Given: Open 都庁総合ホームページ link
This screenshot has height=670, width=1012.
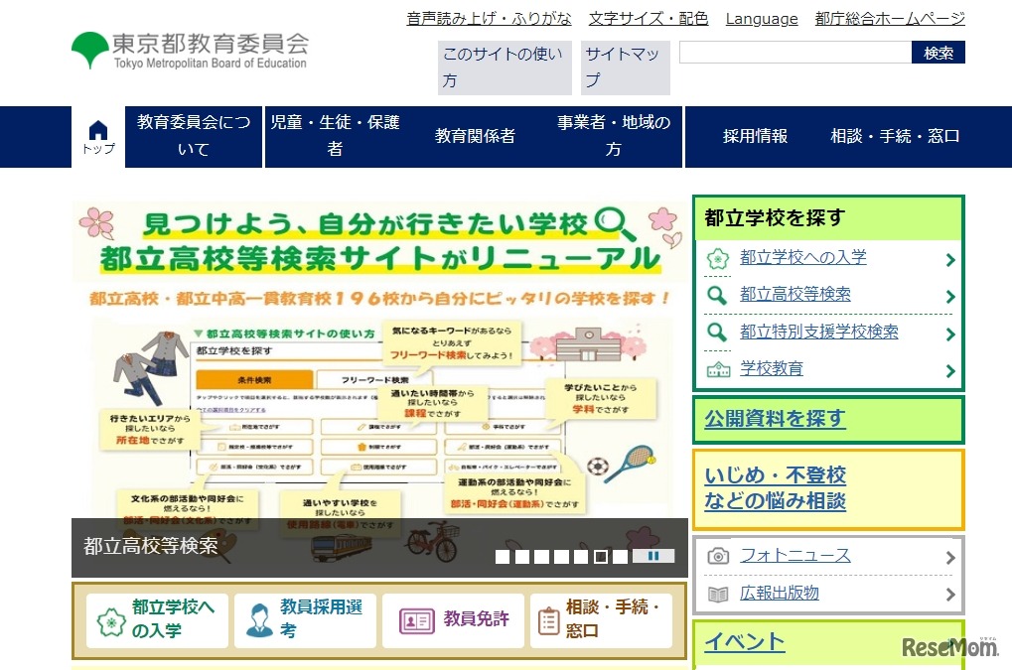Looking at the screenshot, I should (x=890, y=19).
